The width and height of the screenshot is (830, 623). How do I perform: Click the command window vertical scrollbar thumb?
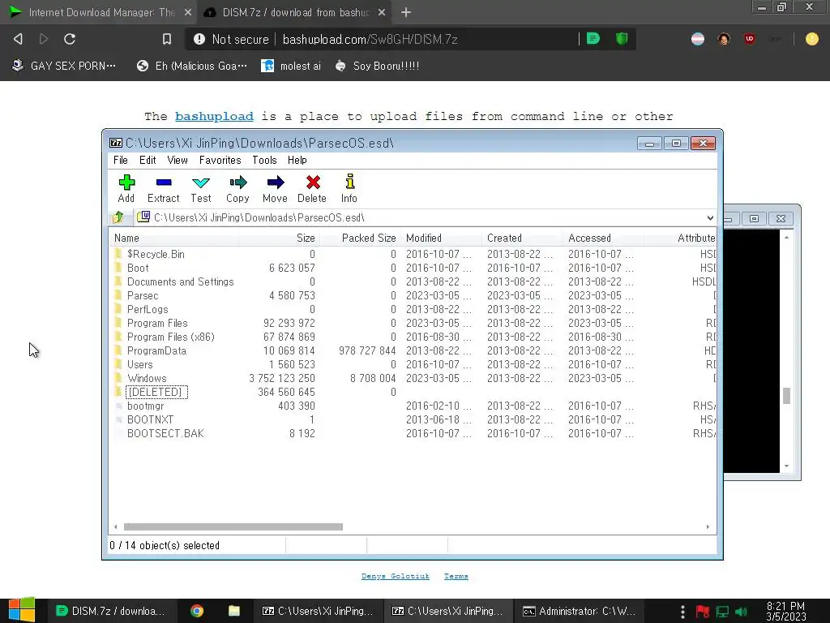coord(786,396)
